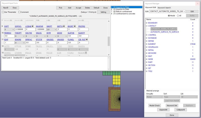Click the dot button beside BSORT

[75, 26]
